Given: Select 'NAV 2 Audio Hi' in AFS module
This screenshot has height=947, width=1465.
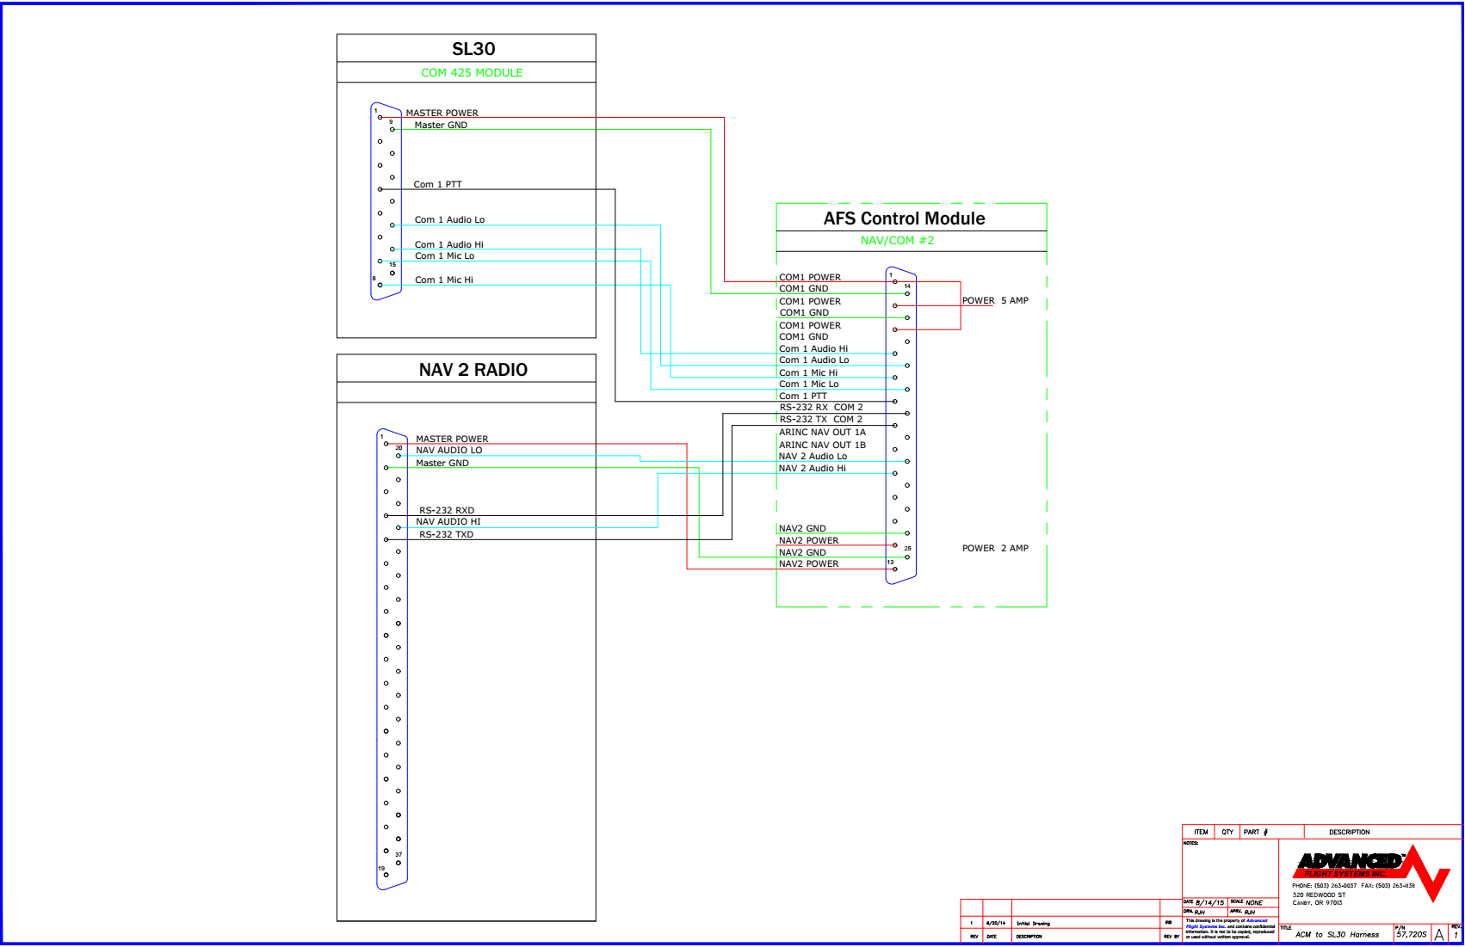Looking at the screenshot, I should coord(812,468).
